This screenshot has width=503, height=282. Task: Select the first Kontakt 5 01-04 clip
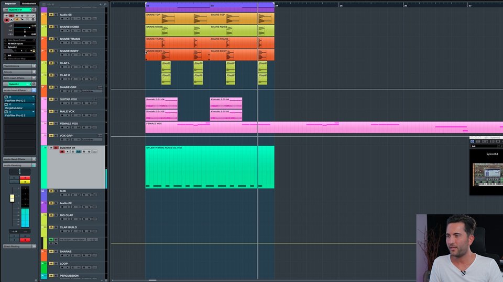pos(161,103)
